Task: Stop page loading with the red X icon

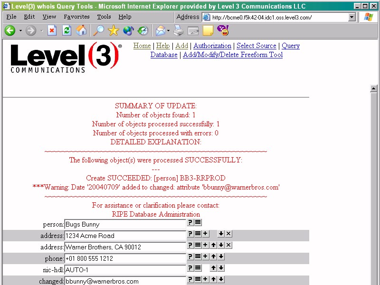Action: [52, 31]
